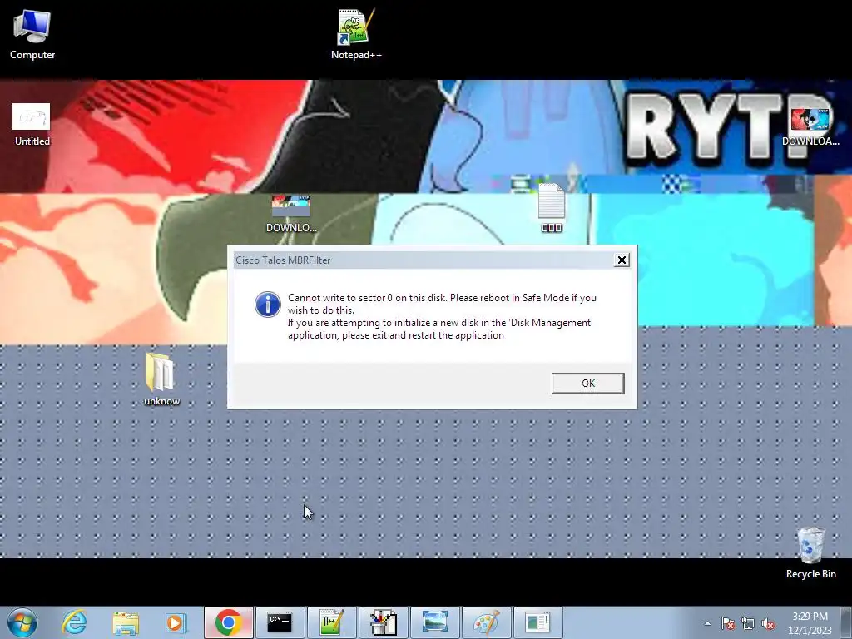The height and width of the screenshot is (639, 852).
Task: Open the Recycle Bin
Action: click(810, 552)
